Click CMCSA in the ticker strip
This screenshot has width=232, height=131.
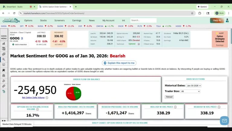coord(100,26)
